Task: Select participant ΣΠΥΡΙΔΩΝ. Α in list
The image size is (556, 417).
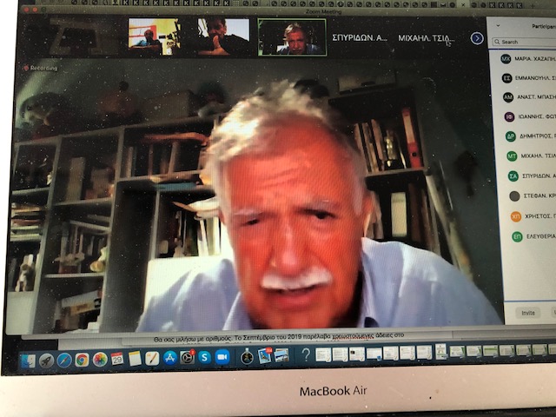Action: click(532, 175)
